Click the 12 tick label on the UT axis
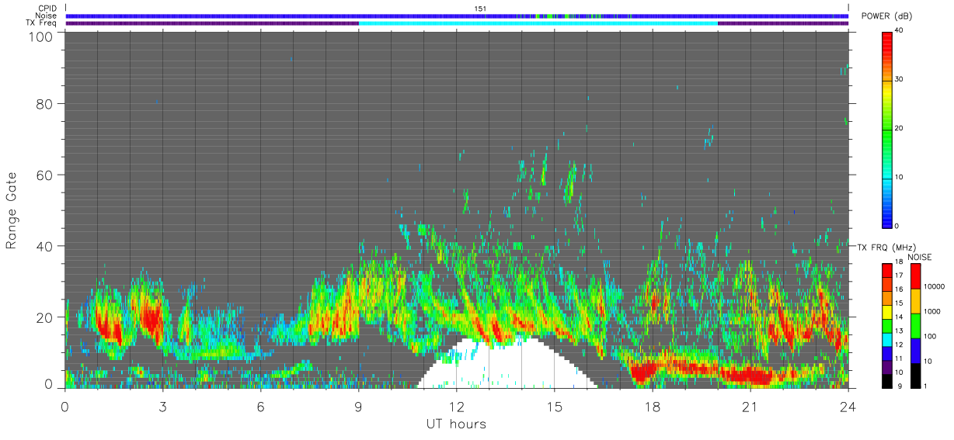The width and height of the screenshot is (954, 440). point(457,407)
